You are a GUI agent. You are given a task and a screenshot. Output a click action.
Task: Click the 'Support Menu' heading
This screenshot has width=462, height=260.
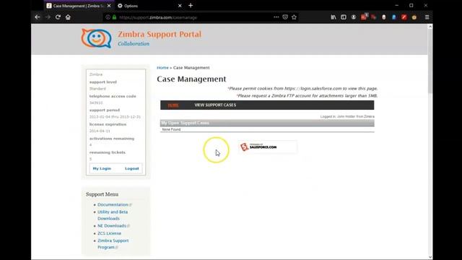[x=102, y=194]
